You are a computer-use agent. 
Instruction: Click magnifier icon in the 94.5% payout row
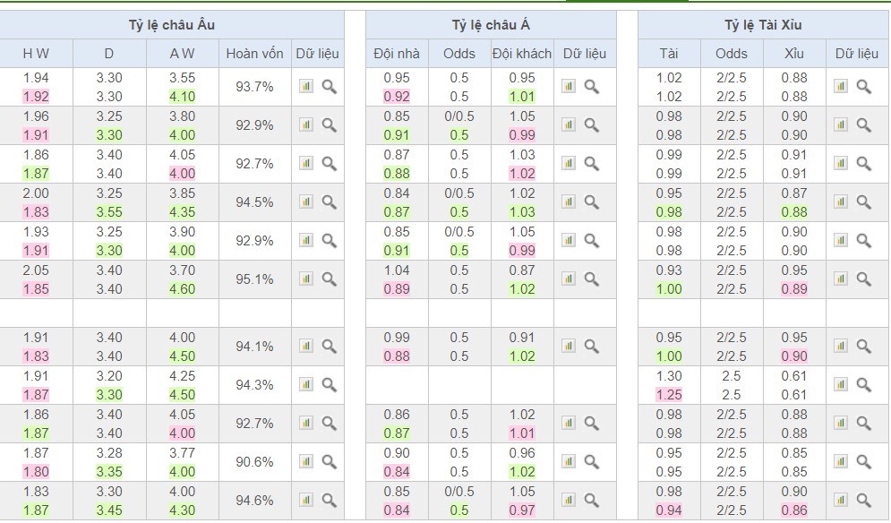(330, 202)
